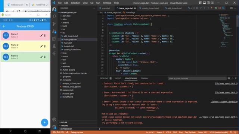The width and height of the screenshot is (239, 134).
Task: Click the code minimap
Action: tap(227, 31)
